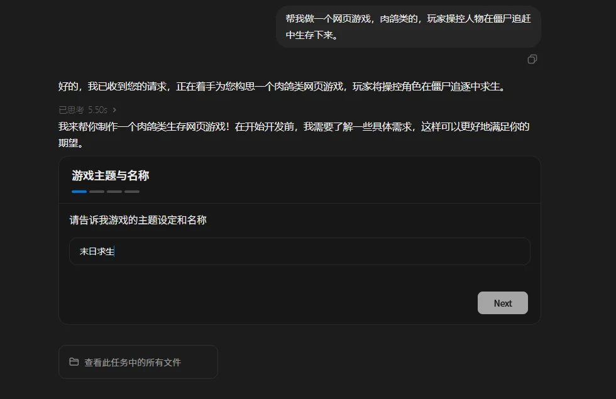Click the folder icon beside 查看此任务中的所有文件
Viewport: 616px width, 399px height.
[74, 362]
